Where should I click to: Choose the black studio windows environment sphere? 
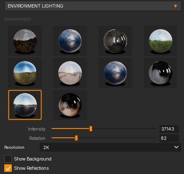(x=115, y=41)
